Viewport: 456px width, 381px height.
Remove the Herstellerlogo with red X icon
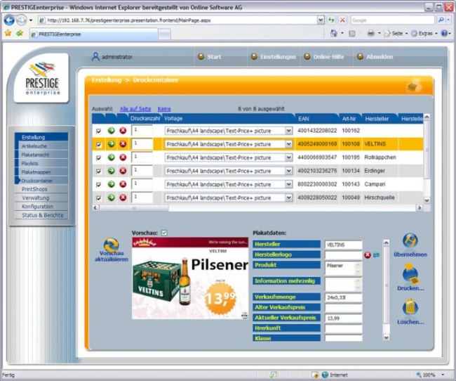[x=367, y=254]
